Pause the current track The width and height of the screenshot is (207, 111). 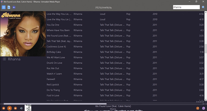click(9, 108)
